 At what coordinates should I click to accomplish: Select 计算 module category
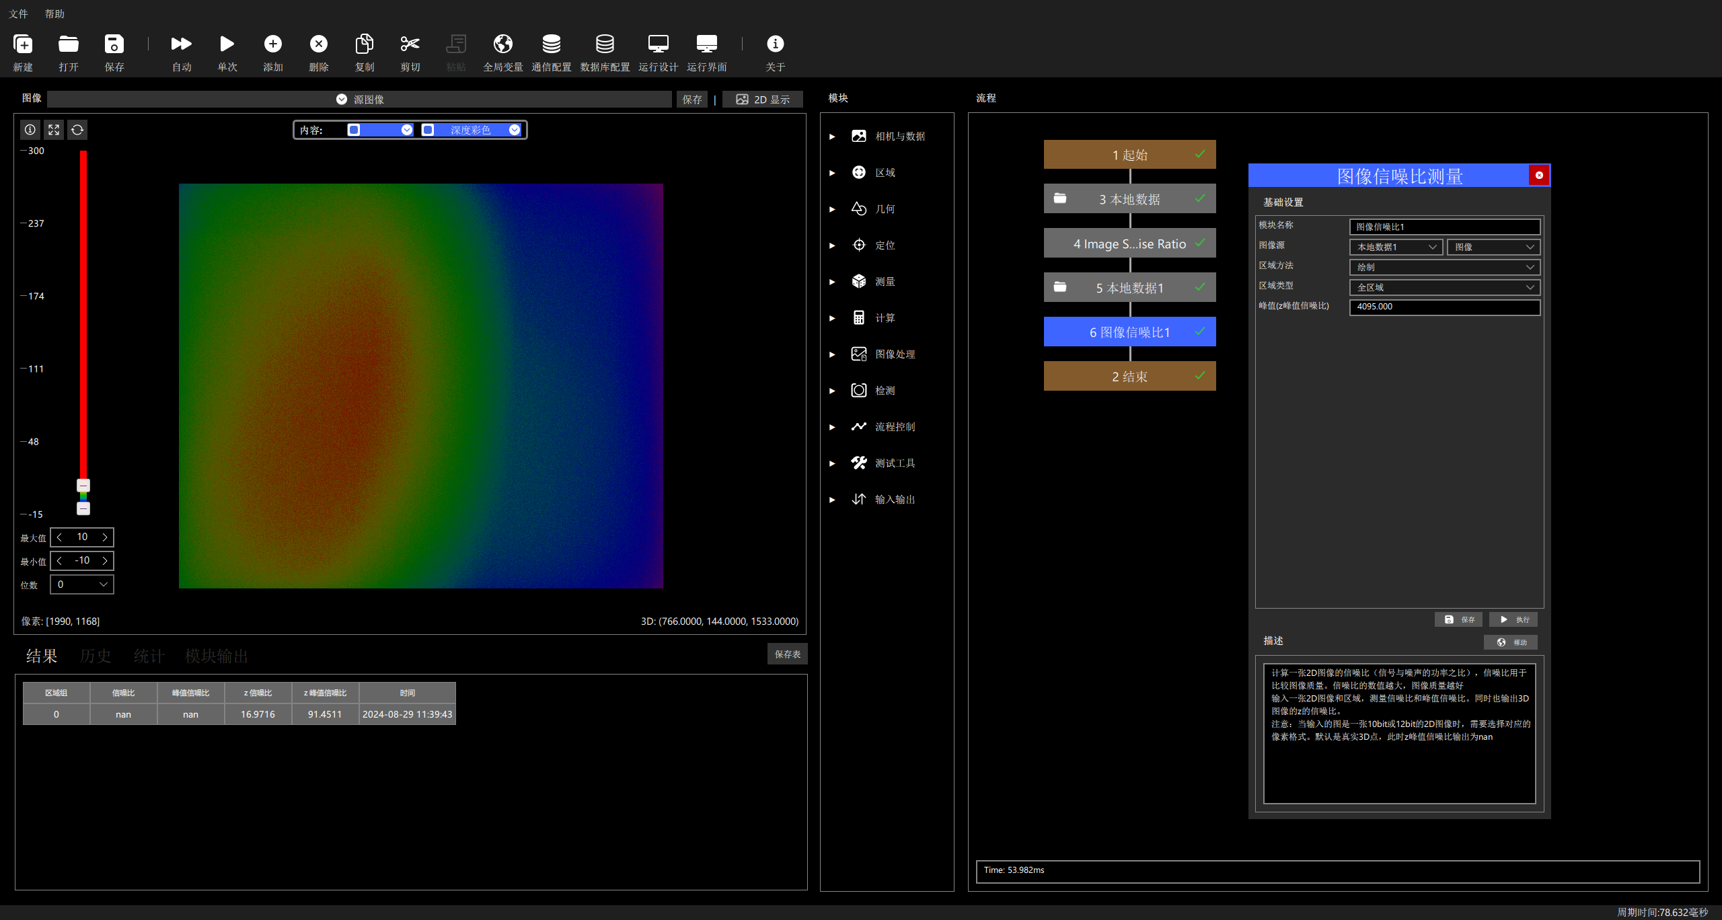tap(885, 318)
